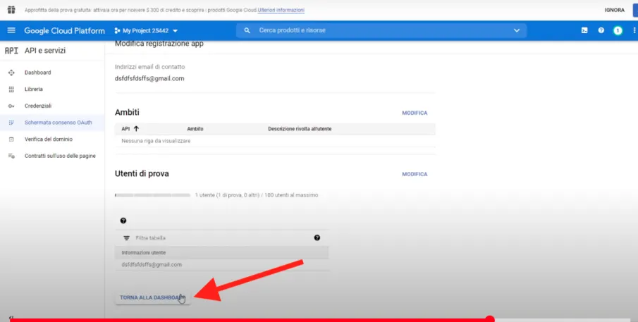
Task: Go to Dashboard in sidebar
Action: [38, 73]
